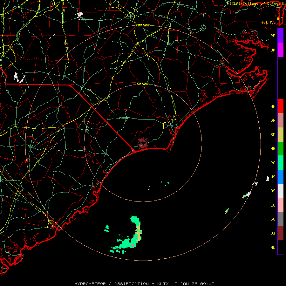Click the RF purple legend swatch
The image size is (286, 286).
pos(281,36)
